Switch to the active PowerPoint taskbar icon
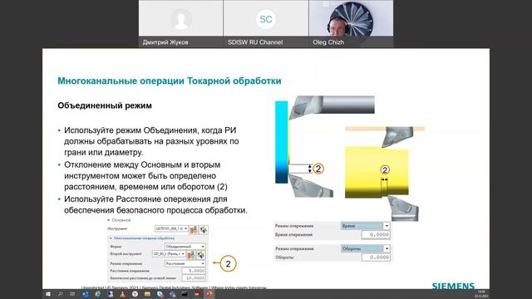The image size is (532, 299). (x=209, y=294)
